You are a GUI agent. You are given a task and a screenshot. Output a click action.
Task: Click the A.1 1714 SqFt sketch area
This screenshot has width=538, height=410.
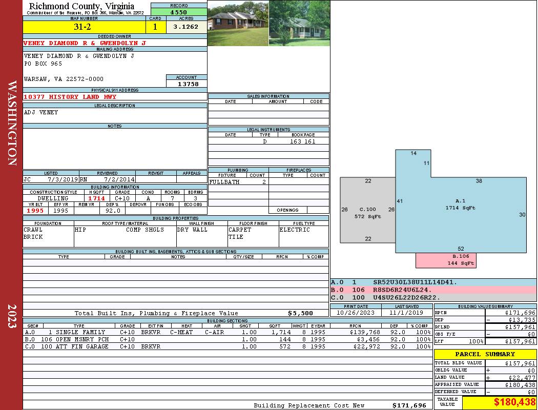coord(461,204)
